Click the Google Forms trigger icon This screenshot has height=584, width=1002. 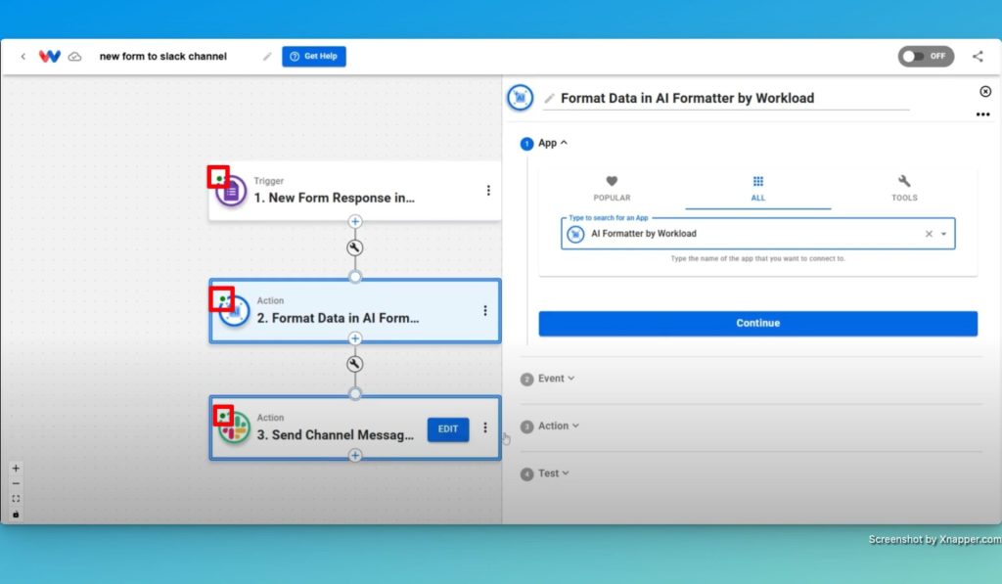[x=231, y=191]
